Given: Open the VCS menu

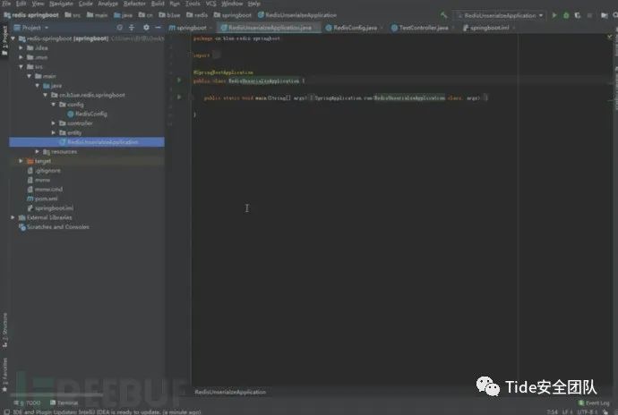Looking at the screenshot, I should coord(210,4).
